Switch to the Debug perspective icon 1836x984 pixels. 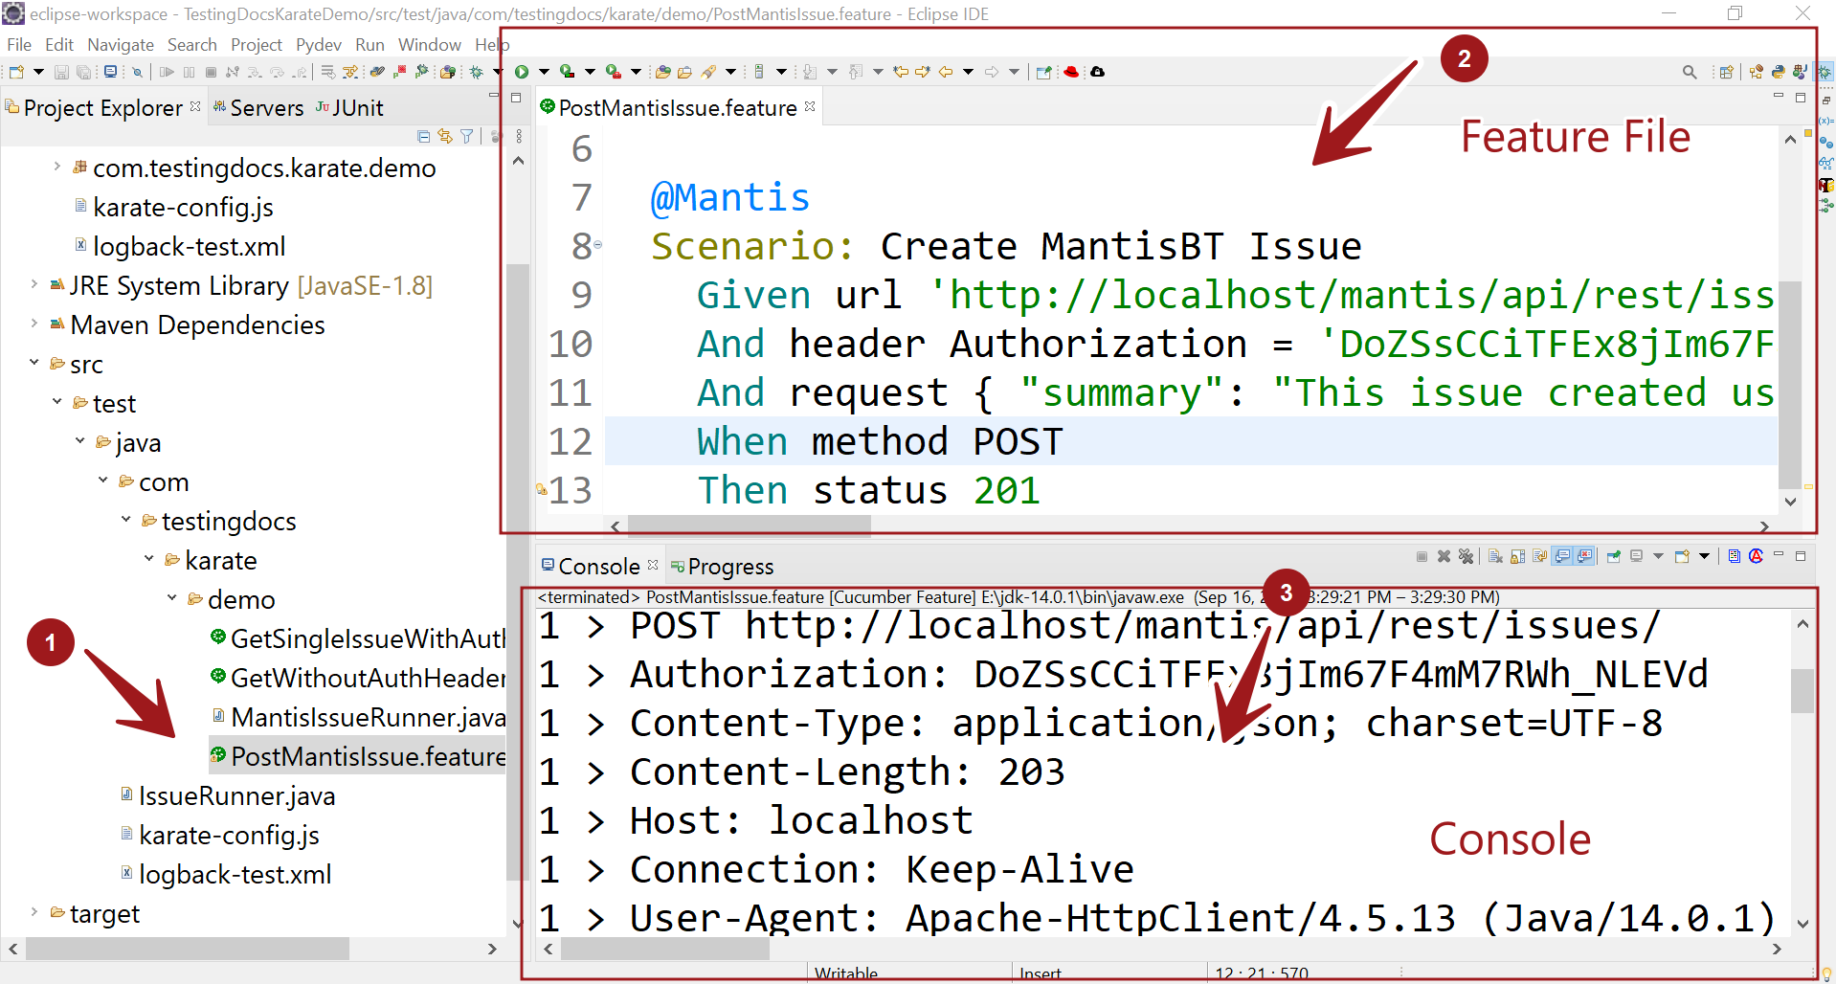click(x=1825, y=72)
